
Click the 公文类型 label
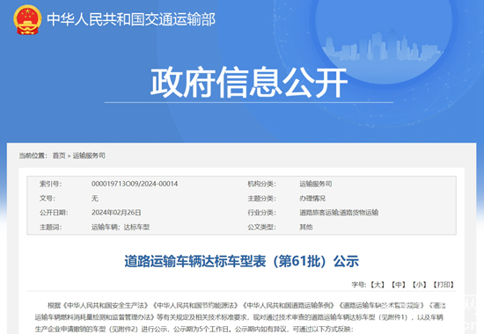(261, 228)
